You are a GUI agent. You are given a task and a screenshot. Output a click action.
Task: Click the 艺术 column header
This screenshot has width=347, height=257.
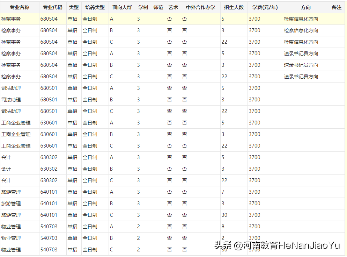(173, 8)
